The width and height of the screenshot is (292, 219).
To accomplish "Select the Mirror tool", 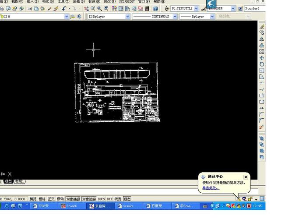I will 262,39.
